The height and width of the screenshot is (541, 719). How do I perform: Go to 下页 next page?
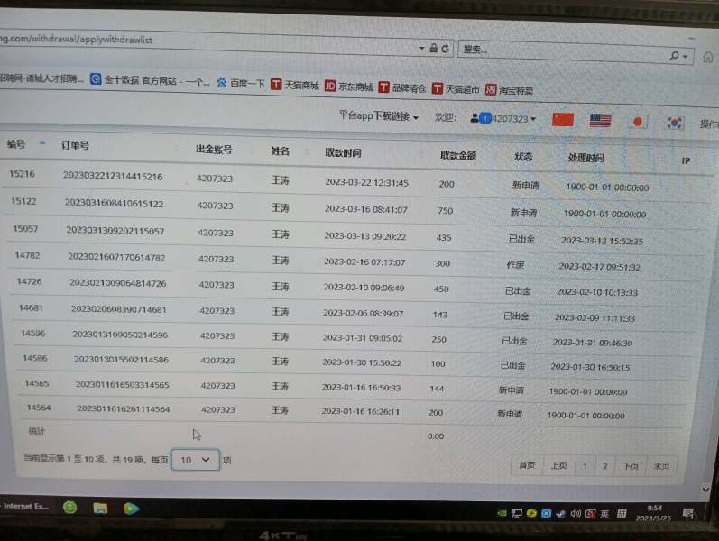point(631,466)
